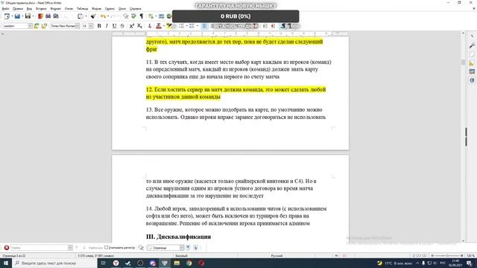Click the Undo arrow icon
The image size is (477, 268).
(104, 16)
